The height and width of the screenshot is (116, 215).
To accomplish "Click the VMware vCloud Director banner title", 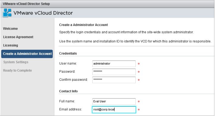I will 43,13.
